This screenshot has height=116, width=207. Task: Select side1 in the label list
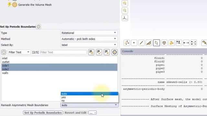[59, 65]
